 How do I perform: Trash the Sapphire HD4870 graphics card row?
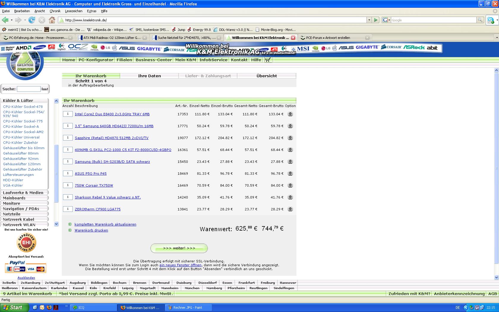(x=290, y=138)
